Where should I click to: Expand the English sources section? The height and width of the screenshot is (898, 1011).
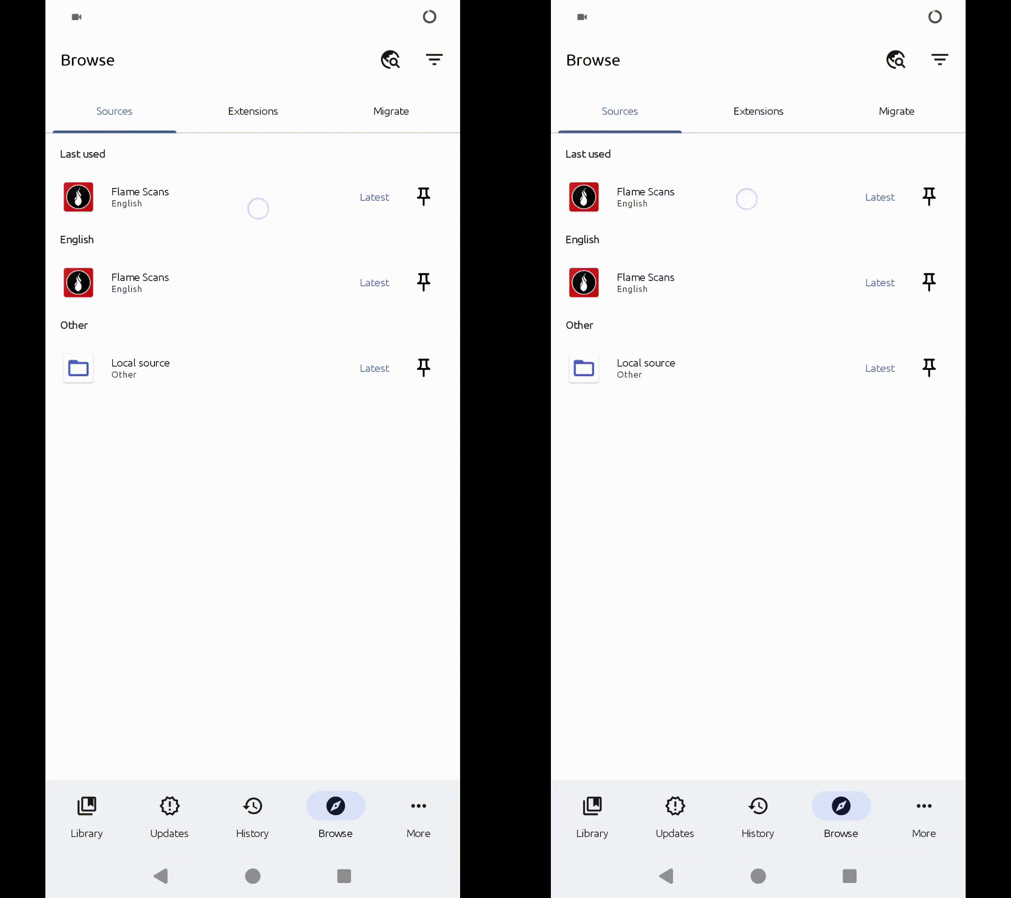(x=77, y=239)
